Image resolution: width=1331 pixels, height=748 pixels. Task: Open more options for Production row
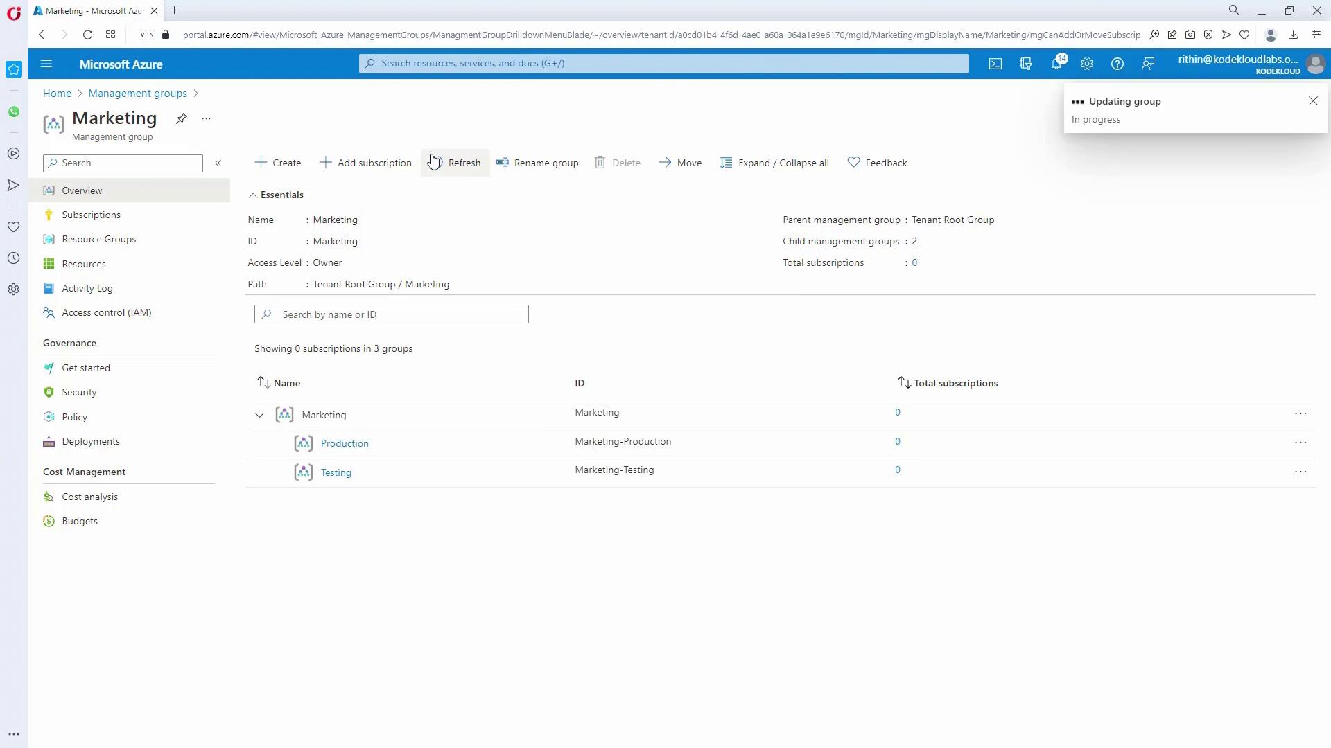click(1300, 443)
